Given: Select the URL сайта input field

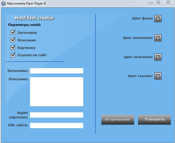Looking at the screenshot, I should 57,125.
